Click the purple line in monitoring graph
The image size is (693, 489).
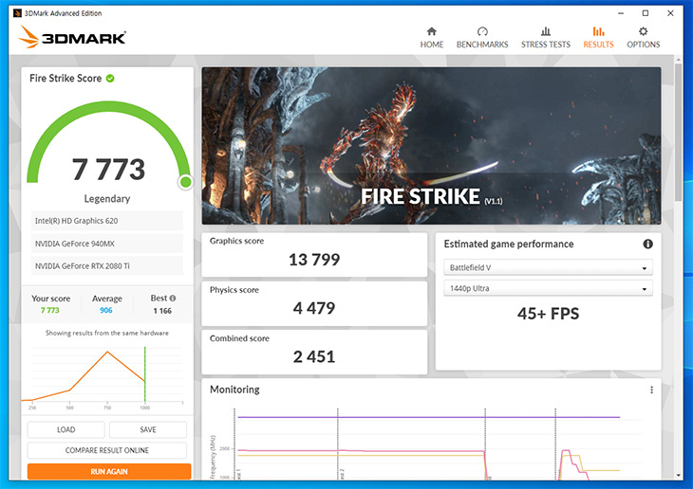(429, 417)
